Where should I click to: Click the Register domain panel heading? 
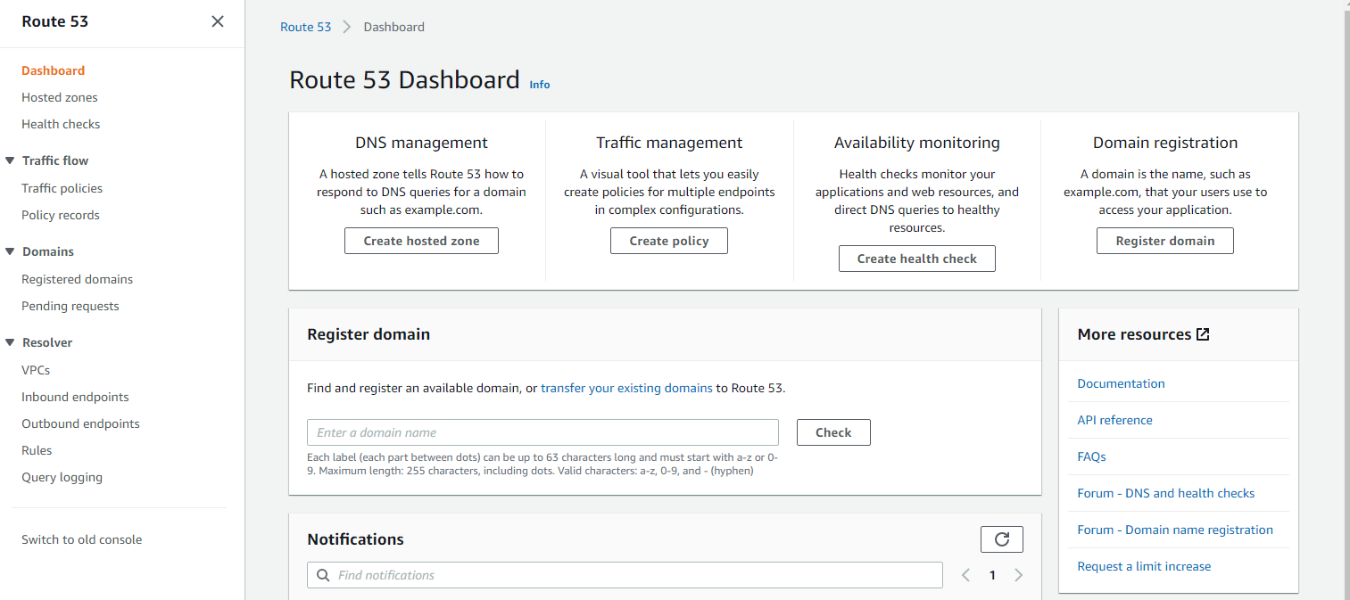(369, 334)
